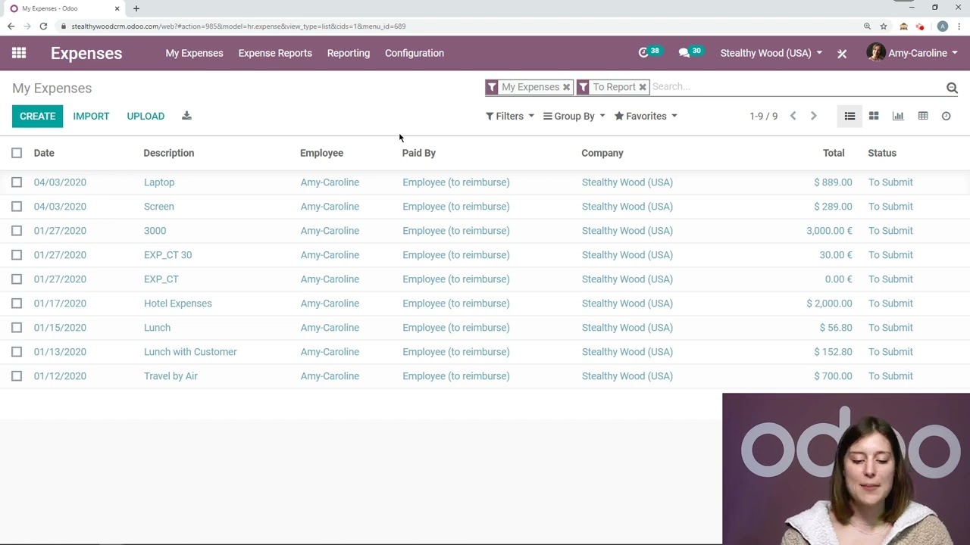Click the browser back arrow
Viewport: 970px width, 545px height.
[x=11, y=26]
